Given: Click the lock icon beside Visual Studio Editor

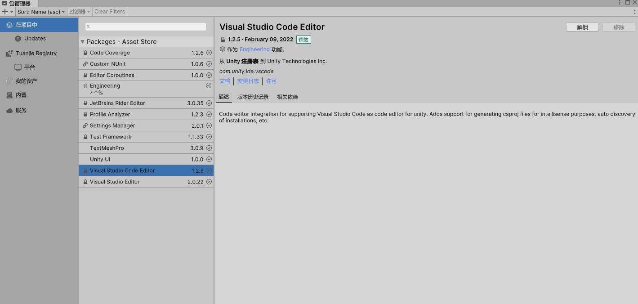Looking at the screenshot, I should tap(85, 182).
